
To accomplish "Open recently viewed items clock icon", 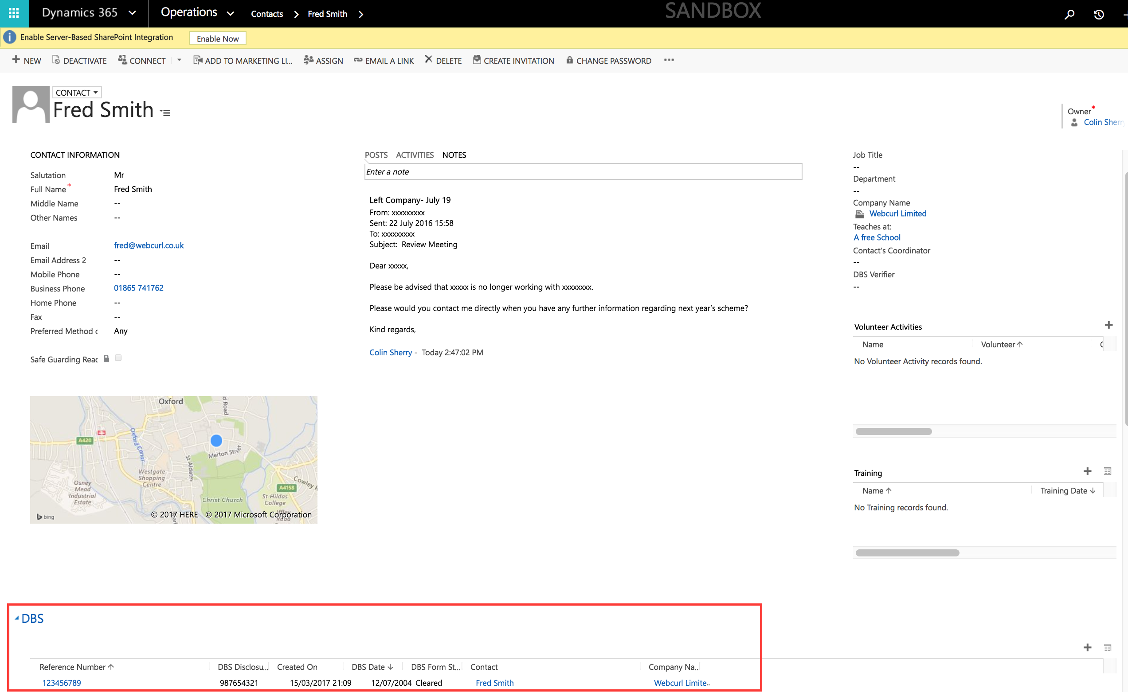I will [1099, 14].
